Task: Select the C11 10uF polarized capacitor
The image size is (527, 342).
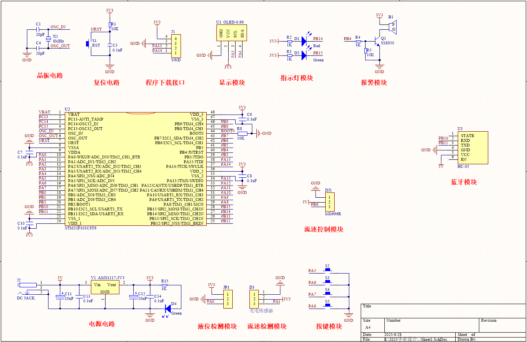Action: (60, 296)
